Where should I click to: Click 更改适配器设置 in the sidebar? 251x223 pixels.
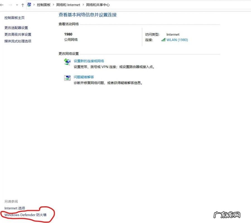16,28
